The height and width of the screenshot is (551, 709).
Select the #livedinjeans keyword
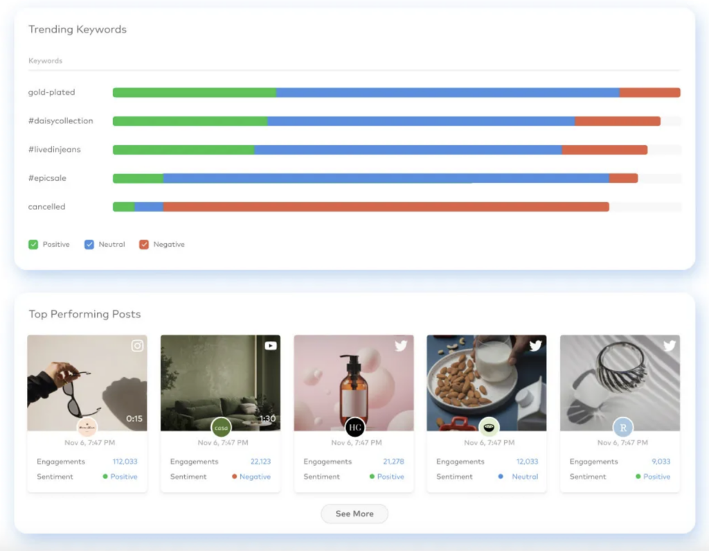(x=54, y=150)
